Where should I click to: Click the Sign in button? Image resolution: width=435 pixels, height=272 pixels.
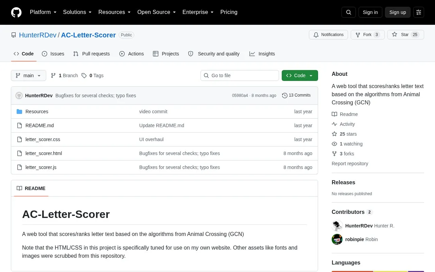tap(370, 12)
